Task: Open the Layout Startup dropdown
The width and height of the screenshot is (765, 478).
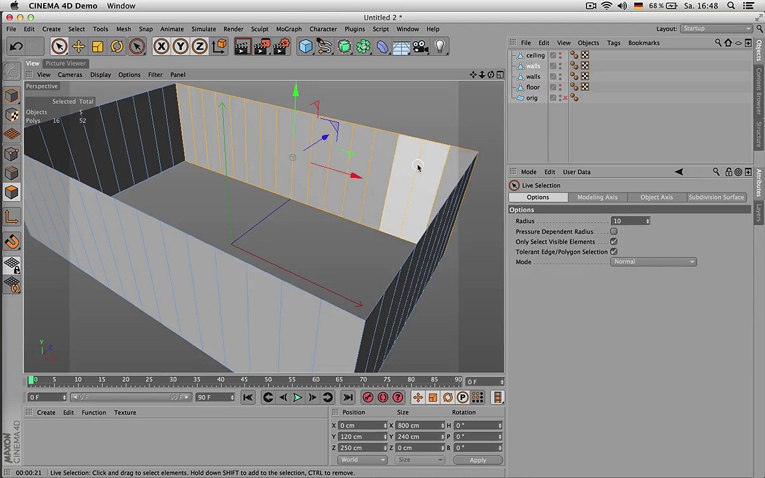Action: (717, 29)
